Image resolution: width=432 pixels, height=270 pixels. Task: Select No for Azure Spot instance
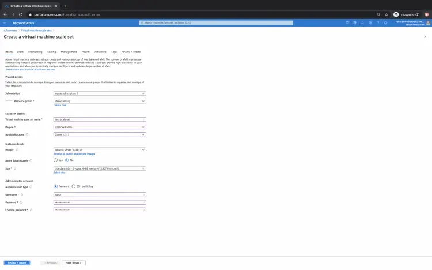(67, 160)
